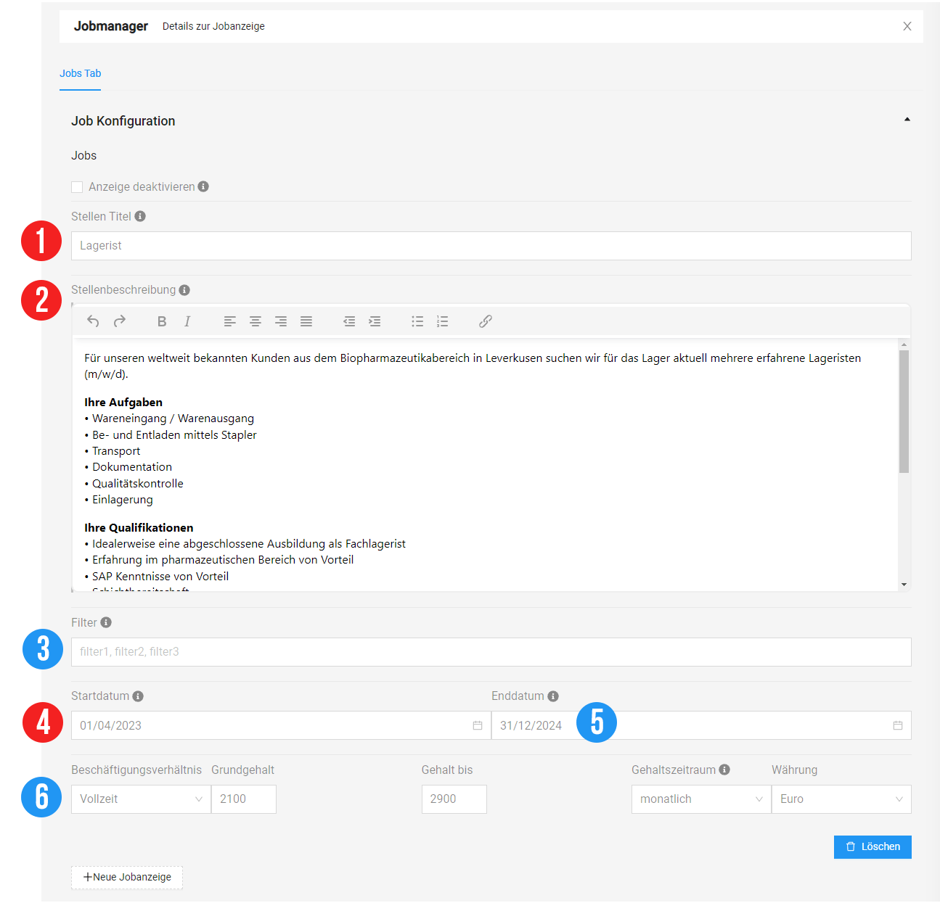This screenshot has height=903, width=940.
Task: Open the Beschäftigungsverhältnis dropdown showing Vollzeit
Action: pyautogui.click(x=141, y=799)
